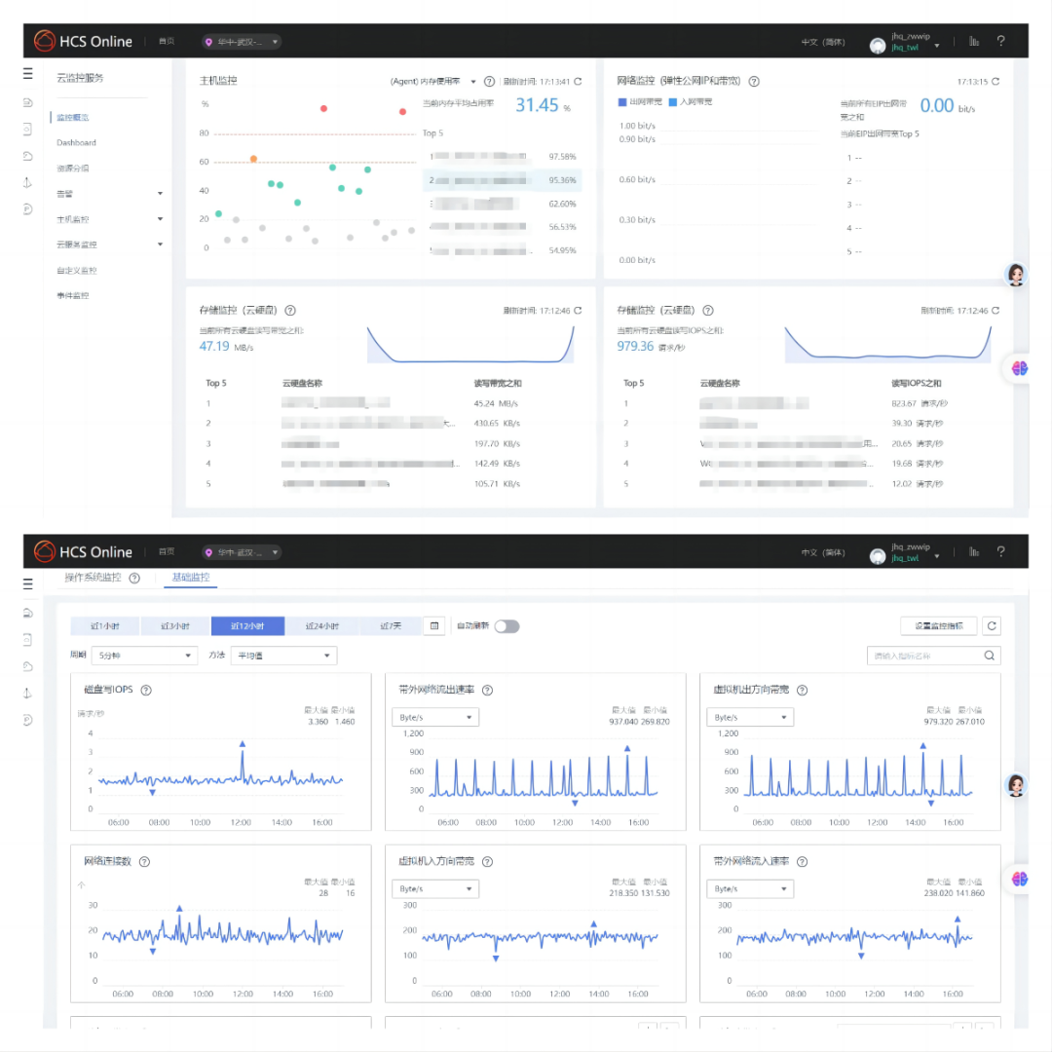This screenshot has height=1052, width=1052.
Task: Click 首页 link on 监控概览 page header
Action: tap(167, 41)
